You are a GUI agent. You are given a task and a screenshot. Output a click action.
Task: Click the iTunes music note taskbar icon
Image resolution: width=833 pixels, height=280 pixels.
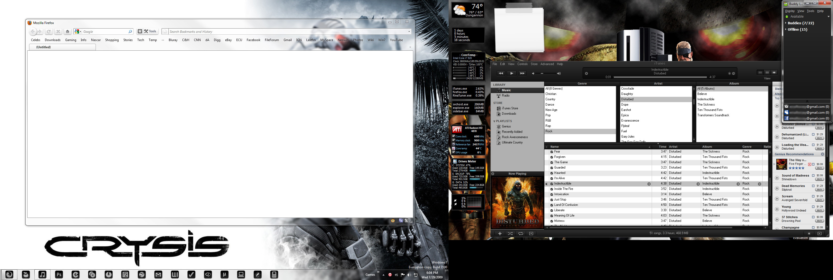pyautogui.click(x=42, y=275)
